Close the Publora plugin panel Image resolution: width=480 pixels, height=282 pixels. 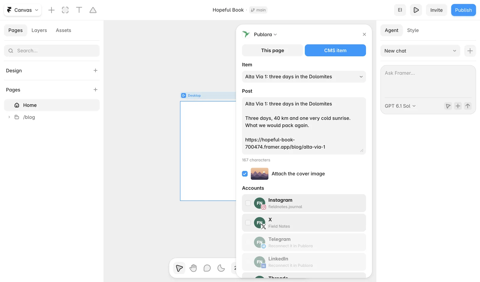click(x=364, y=34)
